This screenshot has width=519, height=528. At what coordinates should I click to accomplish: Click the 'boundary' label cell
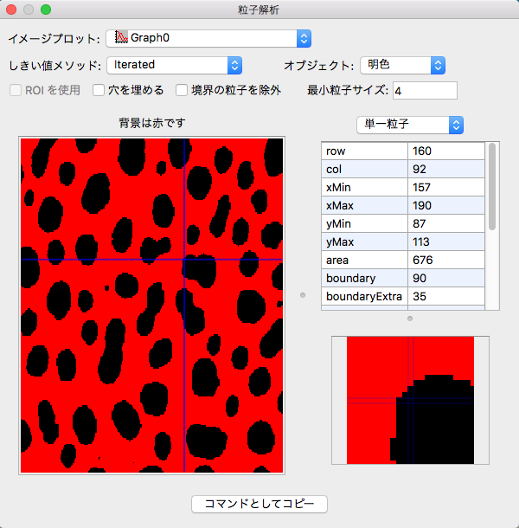364,278
